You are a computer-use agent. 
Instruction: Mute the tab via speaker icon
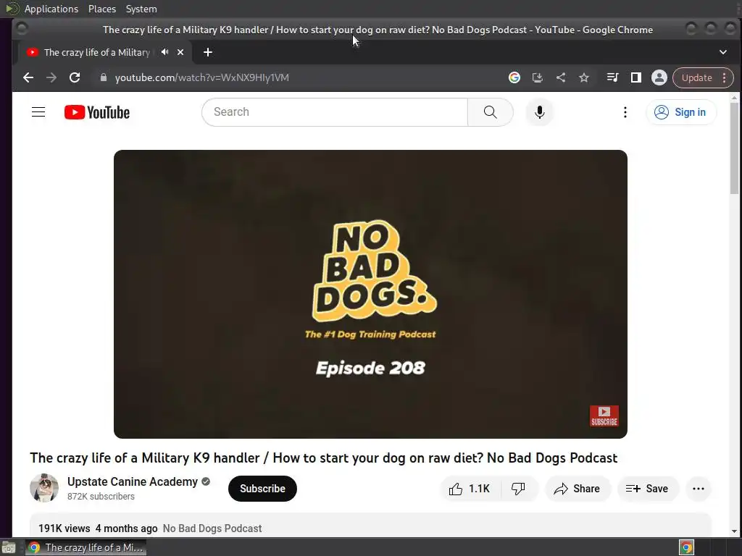click(x=164, y=52)
